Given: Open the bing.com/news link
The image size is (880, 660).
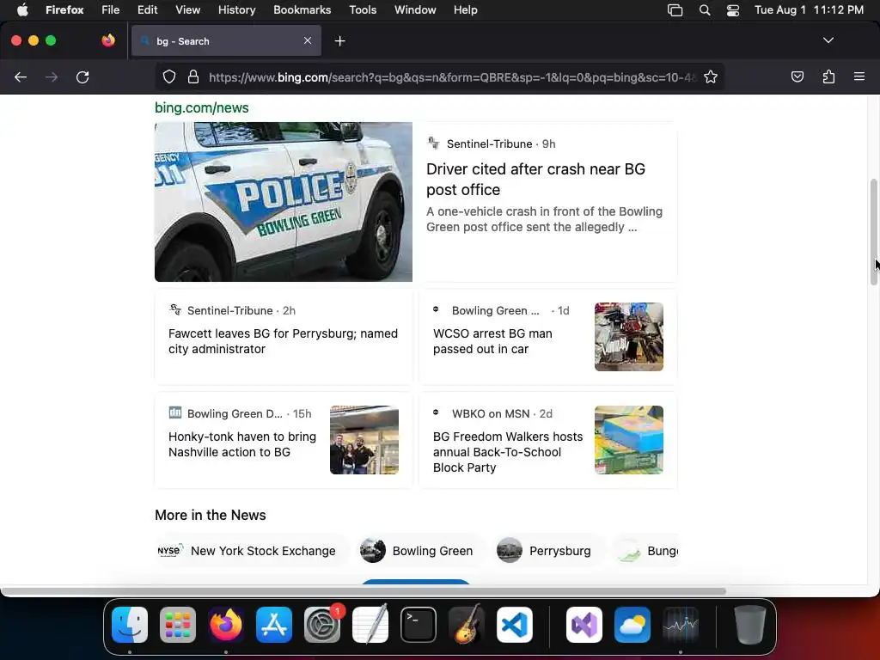Looking at the screenshot, I should click(201, 107).
